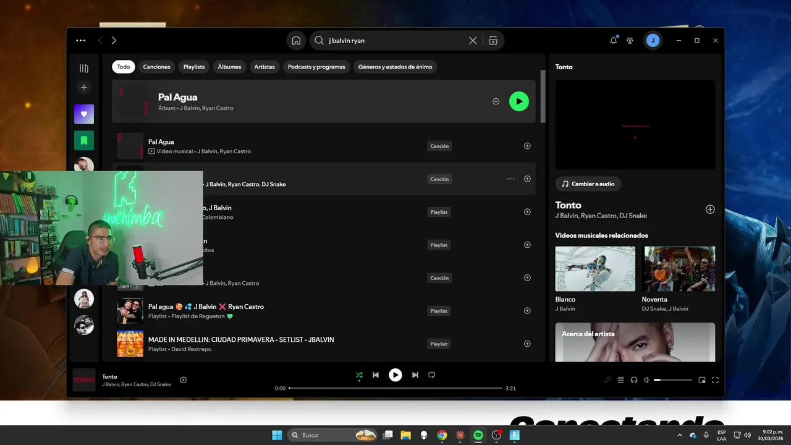Click the Tonto now-playing cover art
This screenshot has height=445, width=791.
tap(84, 379)
